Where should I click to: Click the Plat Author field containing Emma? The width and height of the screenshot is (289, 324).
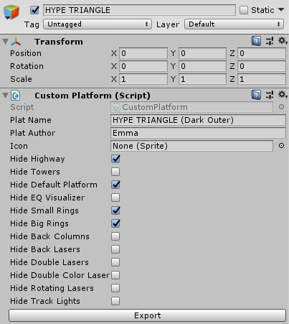pyautogui.click(x=198, y=133)
